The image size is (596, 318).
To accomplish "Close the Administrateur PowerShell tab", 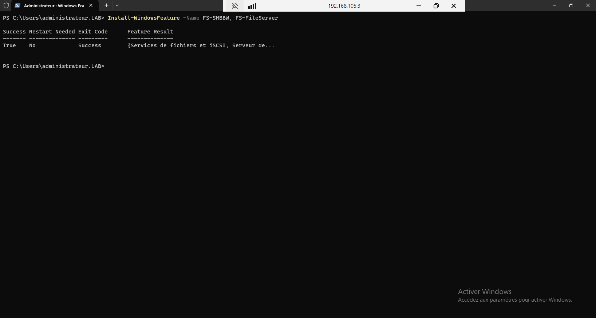I will tap(91, 5).
